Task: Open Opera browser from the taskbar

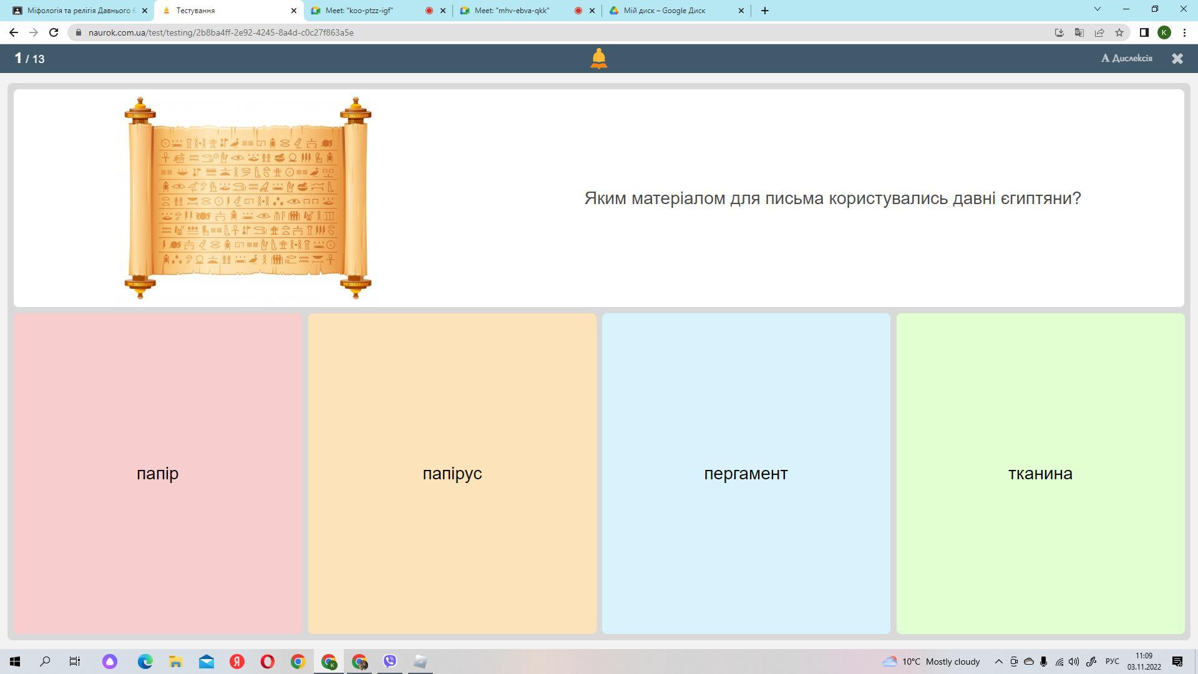Action: (267, 662)
